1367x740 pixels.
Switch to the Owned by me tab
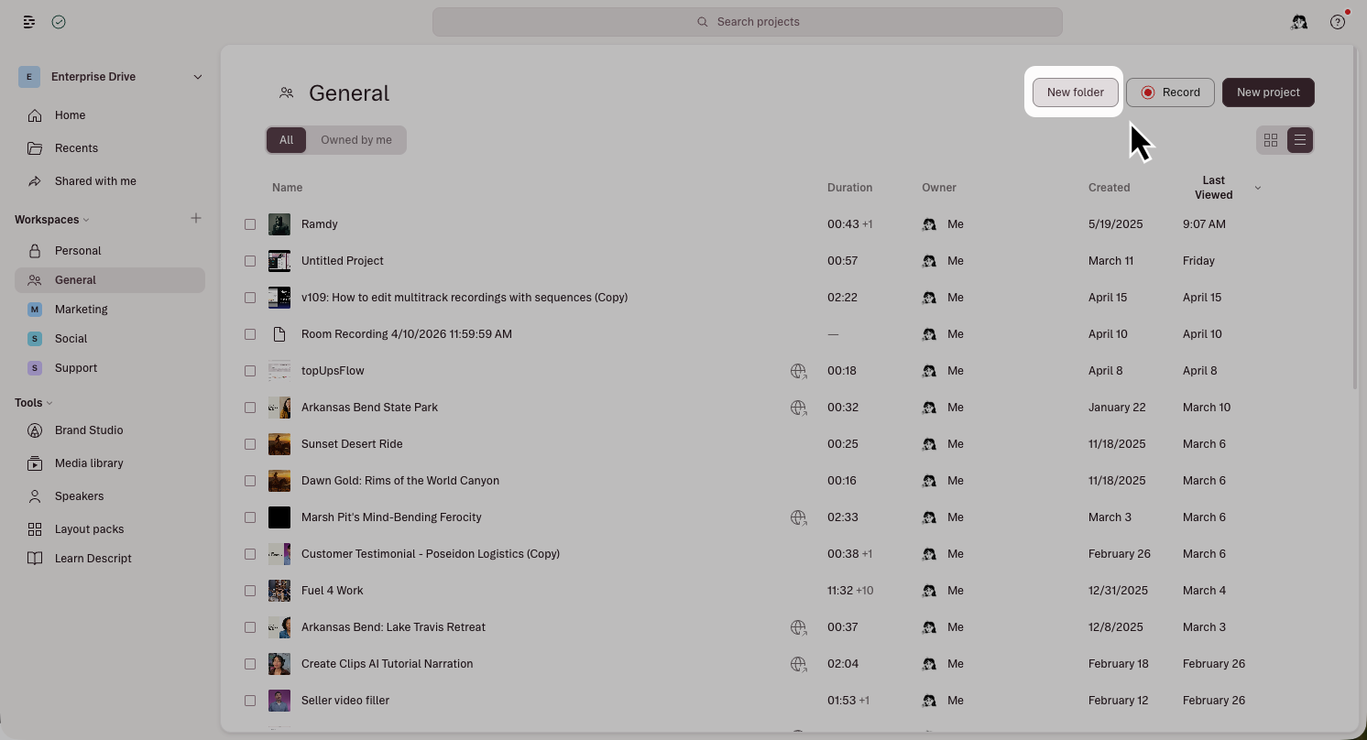pos(356,139)
